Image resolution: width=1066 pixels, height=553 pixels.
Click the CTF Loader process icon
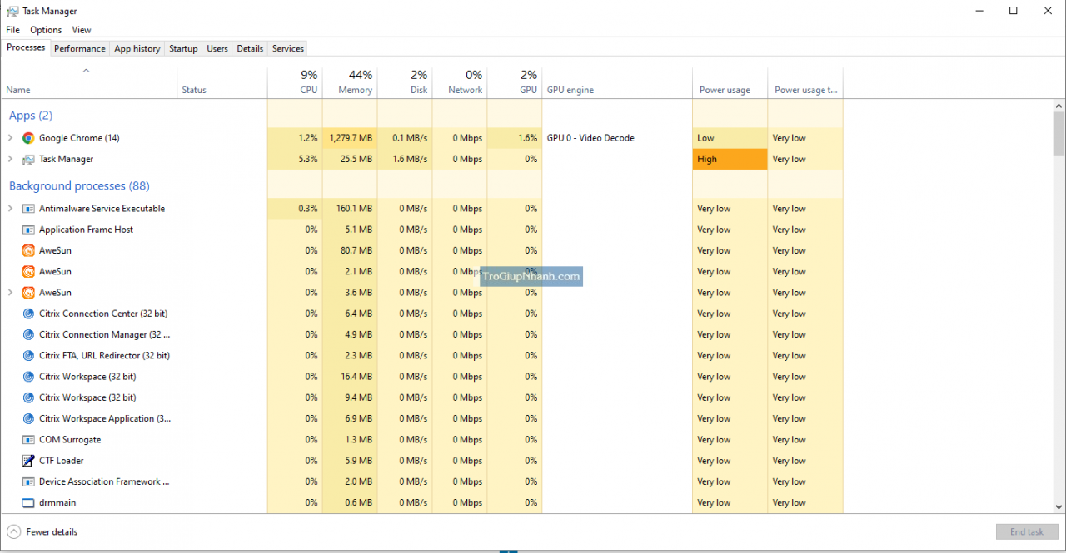point(27,460)
